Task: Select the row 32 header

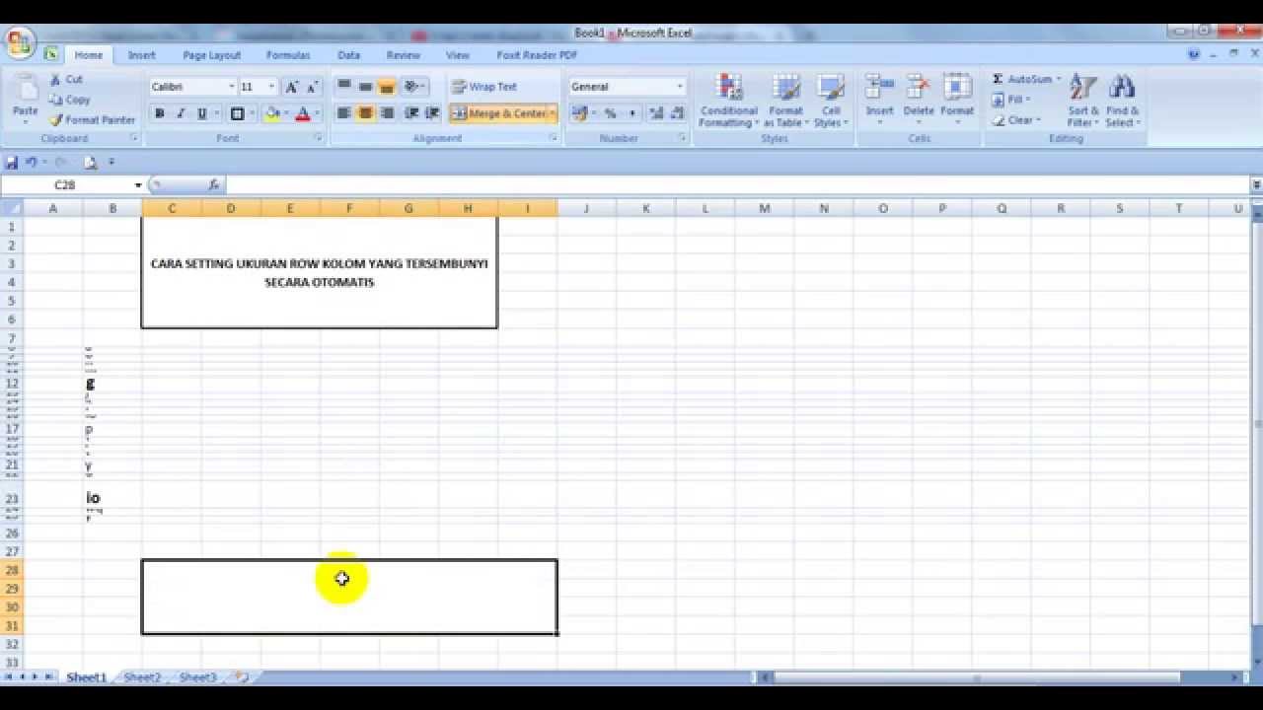Action: (x=12, y=644)
